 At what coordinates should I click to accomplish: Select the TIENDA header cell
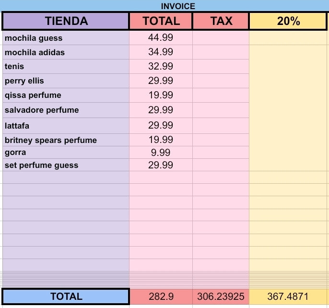[66, 21]
